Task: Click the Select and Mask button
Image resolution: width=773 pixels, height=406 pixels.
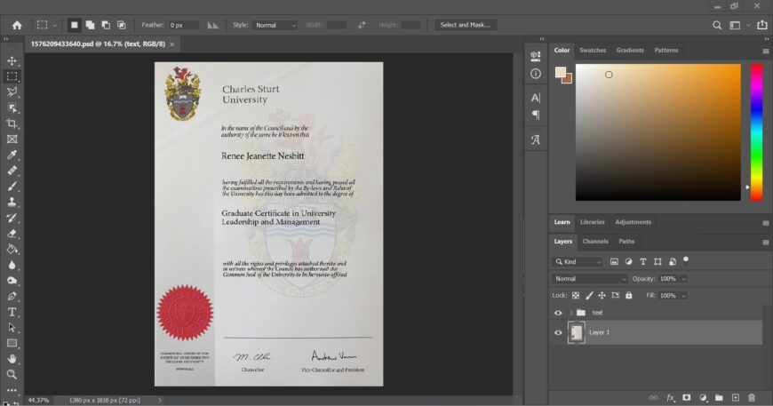Action: pos(465,25)
